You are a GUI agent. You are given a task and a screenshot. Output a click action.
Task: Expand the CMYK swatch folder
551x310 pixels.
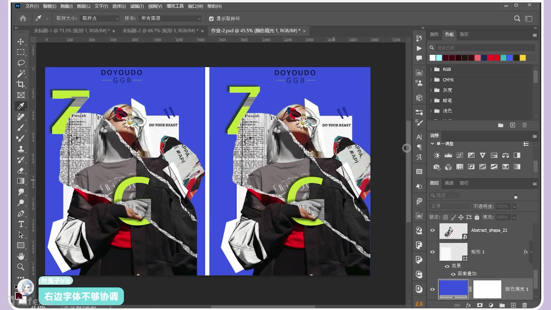[431, 80]
